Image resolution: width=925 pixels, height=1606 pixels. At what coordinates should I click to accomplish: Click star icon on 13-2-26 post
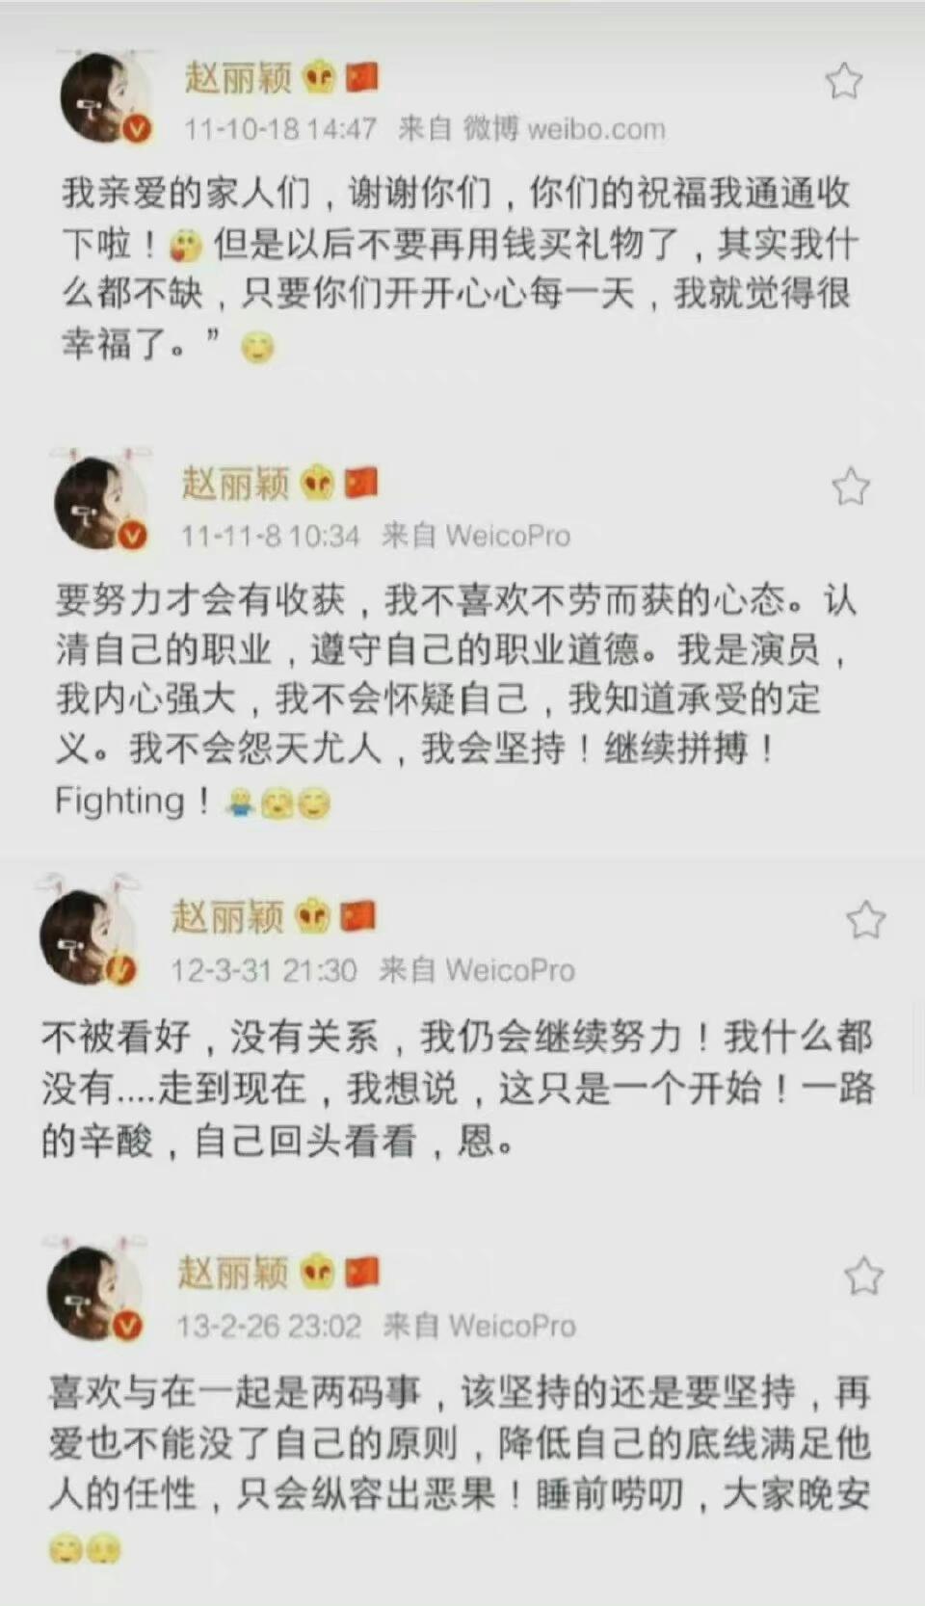tap(863, 1277)
